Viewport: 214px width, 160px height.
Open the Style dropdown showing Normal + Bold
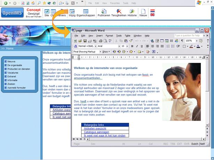pyautogui.click(x=96, y=46)
